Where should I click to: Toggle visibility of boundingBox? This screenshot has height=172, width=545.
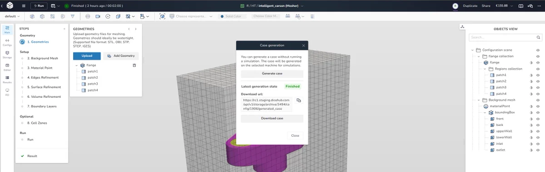[x=538, y=112]
